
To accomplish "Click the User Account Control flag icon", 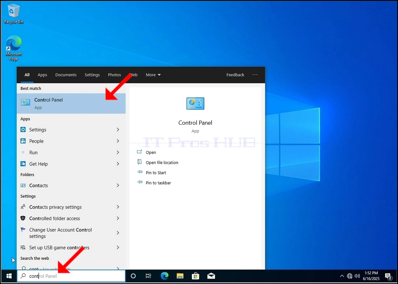I will (23, 230).
